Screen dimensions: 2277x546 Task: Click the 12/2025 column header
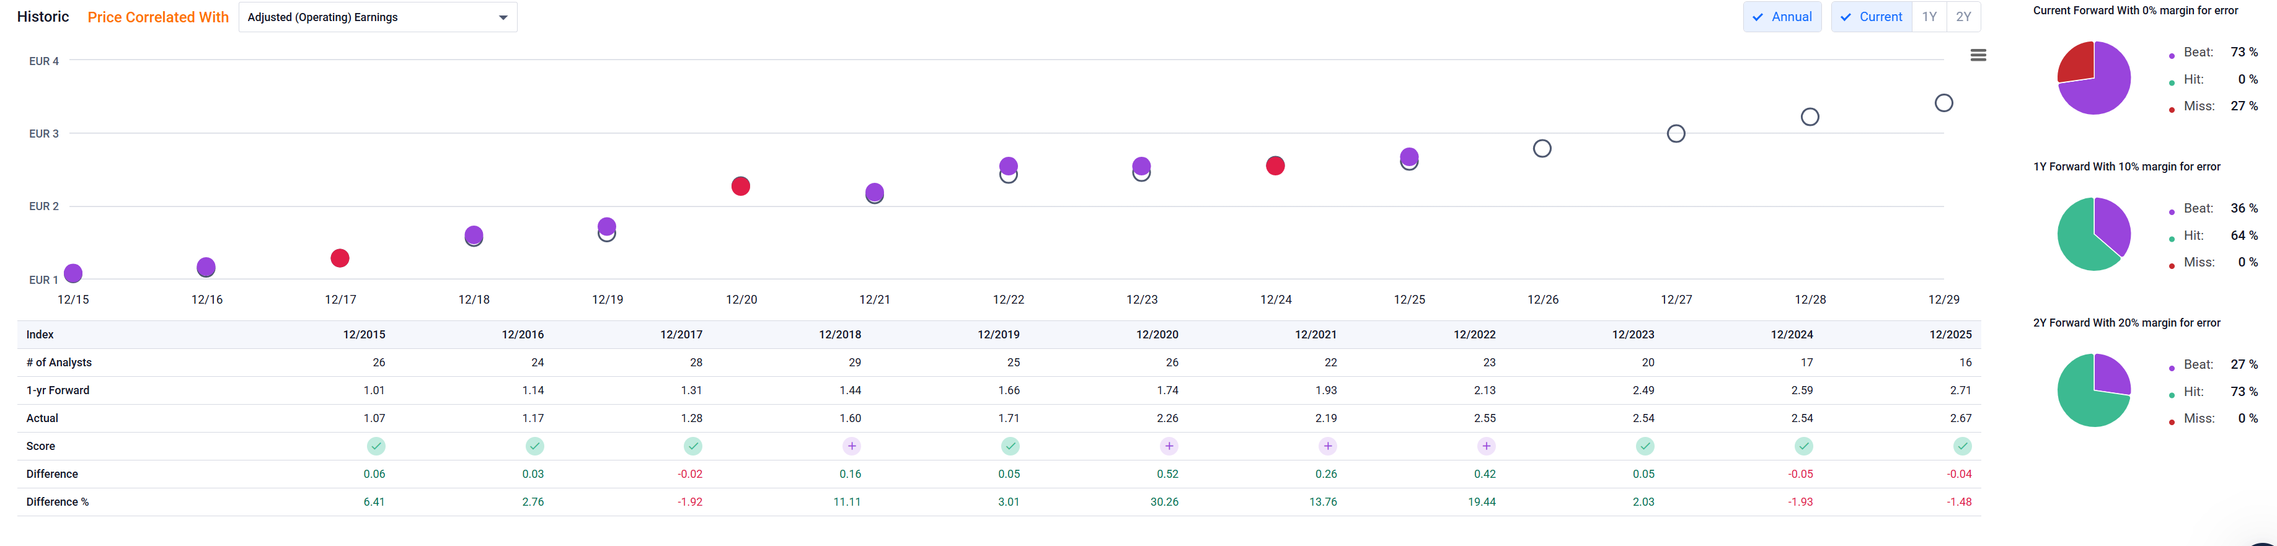[1951, 335]
